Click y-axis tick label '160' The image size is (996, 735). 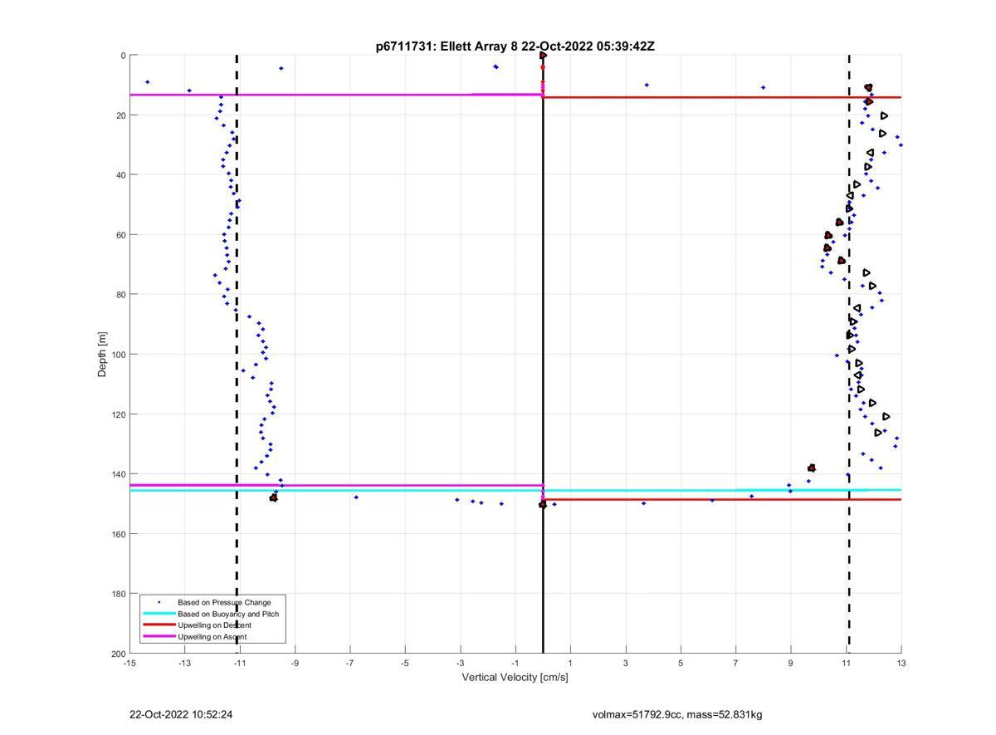(x=118, y=534)
